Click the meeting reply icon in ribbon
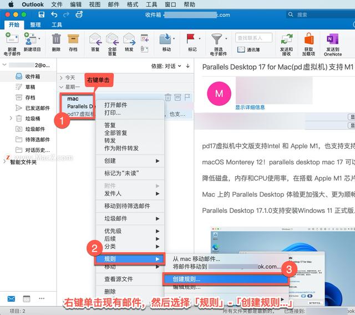Screen dimensions: 355x315 point(144,38)
